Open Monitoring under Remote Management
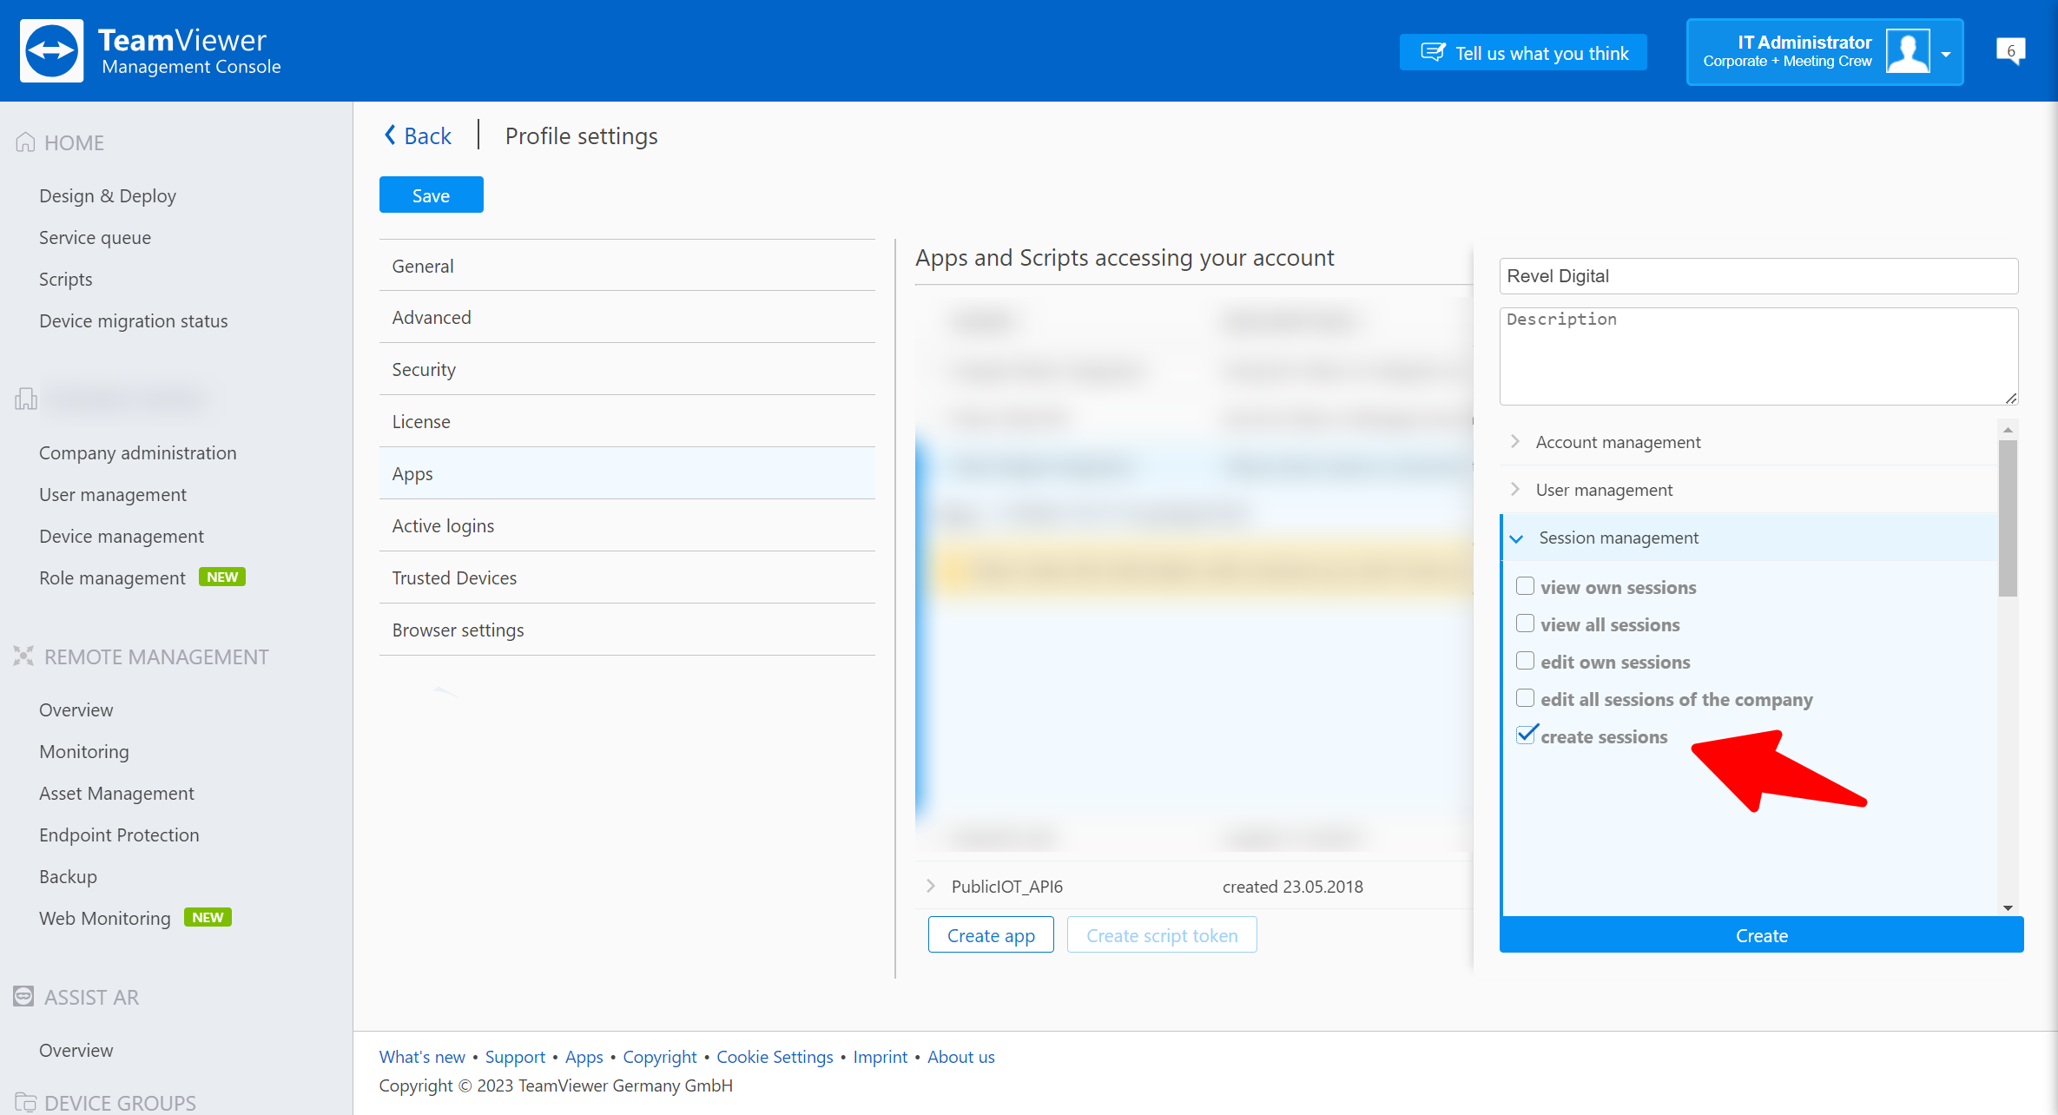 pos(83,751)
